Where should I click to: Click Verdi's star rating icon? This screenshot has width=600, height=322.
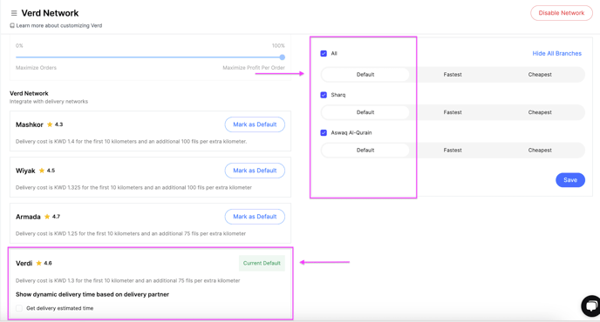pyautogui.click(x=38, y=263)
